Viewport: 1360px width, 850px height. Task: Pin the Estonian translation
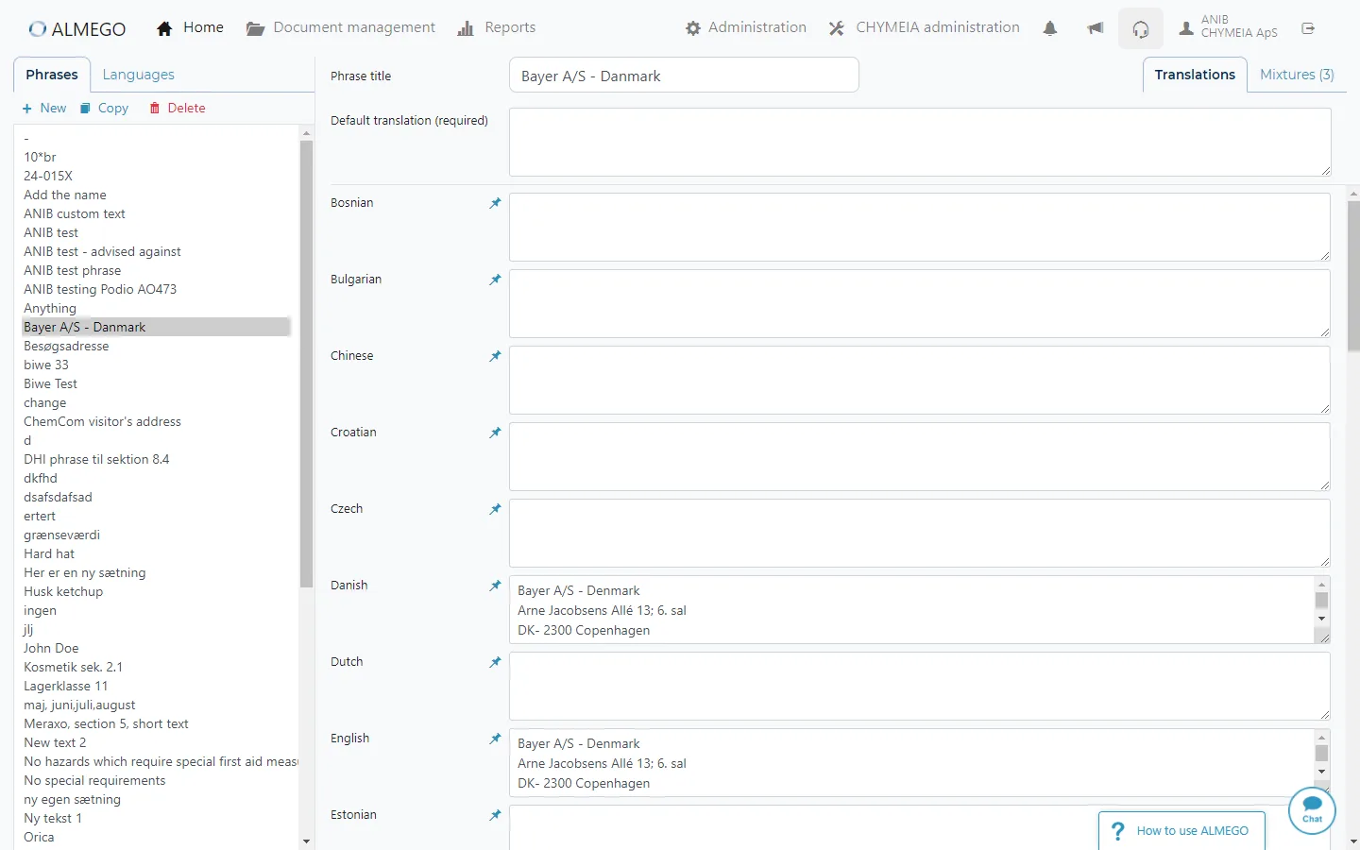(x=495, y=815)
